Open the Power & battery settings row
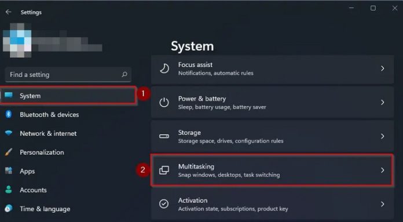Image resolution: width=403 pixels, height=222 pixels. [x=272, y=103]
